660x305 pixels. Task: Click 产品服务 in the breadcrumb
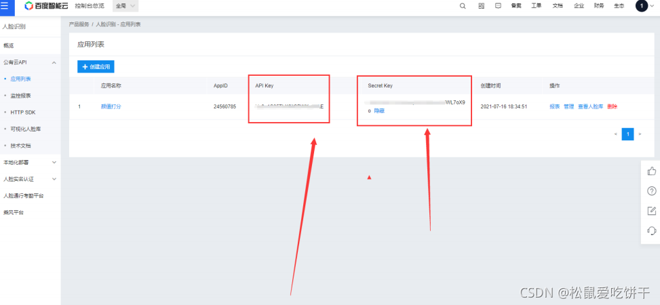coord(79,24)
